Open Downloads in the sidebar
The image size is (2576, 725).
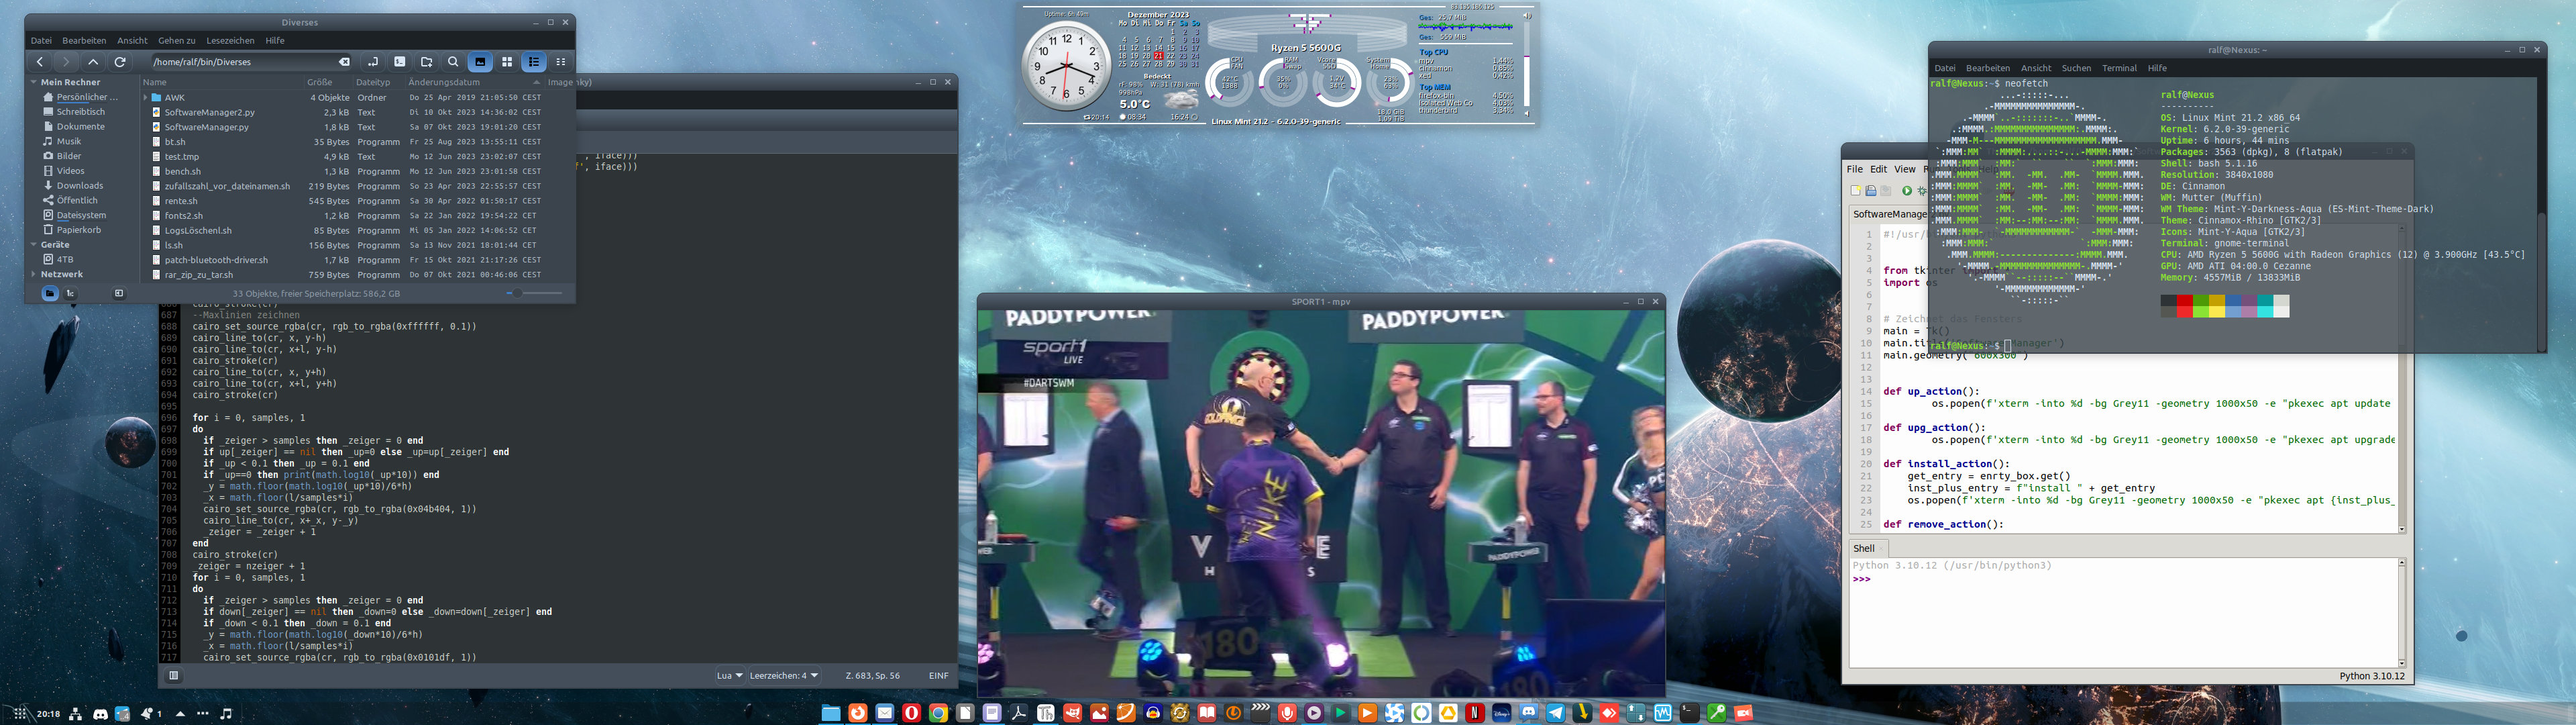tap(79, 185)
